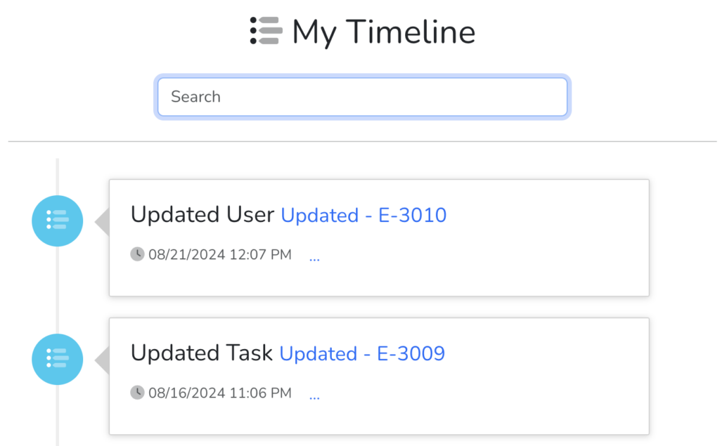Click the Updated User title text
The height and width of the screenshot is (446, 720).
[x=202, y=214]
